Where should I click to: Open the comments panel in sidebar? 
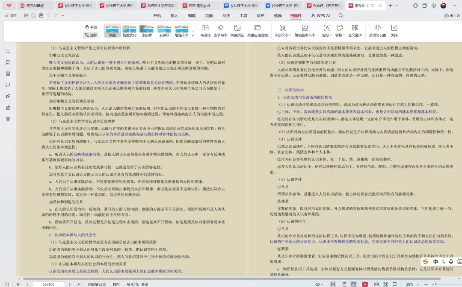[x=8, y=85]
